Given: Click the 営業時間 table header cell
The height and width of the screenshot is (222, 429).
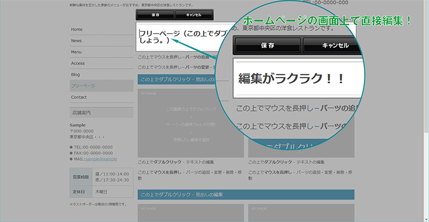Looking at the screenshot, I should click(x=81, y=177).
